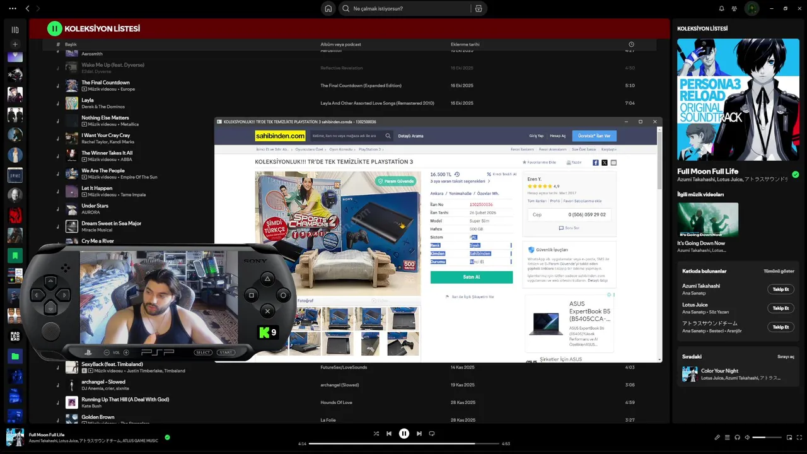The width and height of the screenshot is (807, 454).
Task: Click Sırayı aç to open queue
Action: pos(786,357)
